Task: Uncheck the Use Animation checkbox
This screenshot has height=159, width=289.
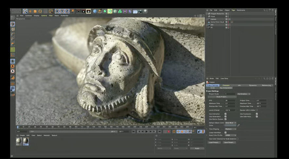Action: coord(226,114)
